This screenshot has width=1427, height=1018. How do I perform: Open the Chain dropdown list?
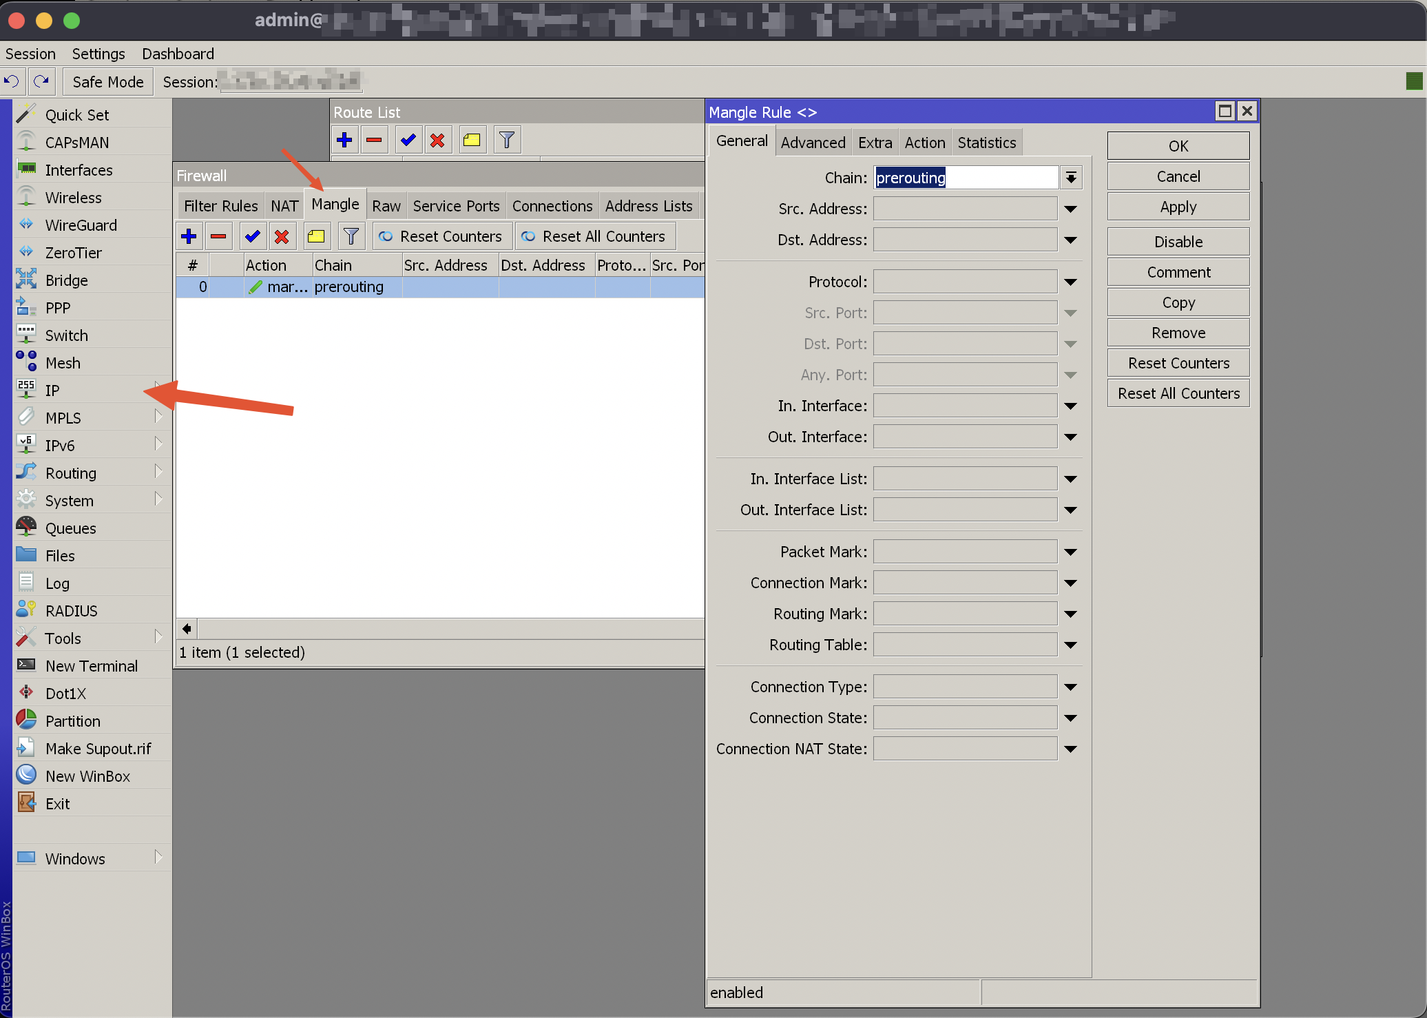[x=1071, y=178]
